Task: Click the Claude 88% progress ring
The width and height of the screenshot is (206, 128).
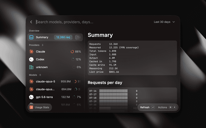Action: (x=72, y=52)
